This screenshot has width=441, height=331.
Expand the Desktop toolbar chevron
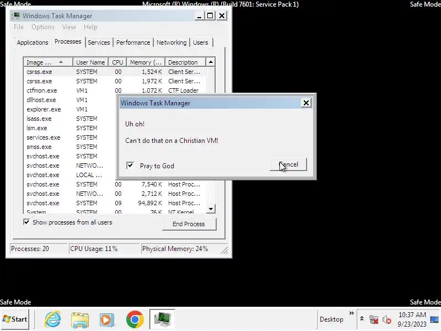point(351,313)
